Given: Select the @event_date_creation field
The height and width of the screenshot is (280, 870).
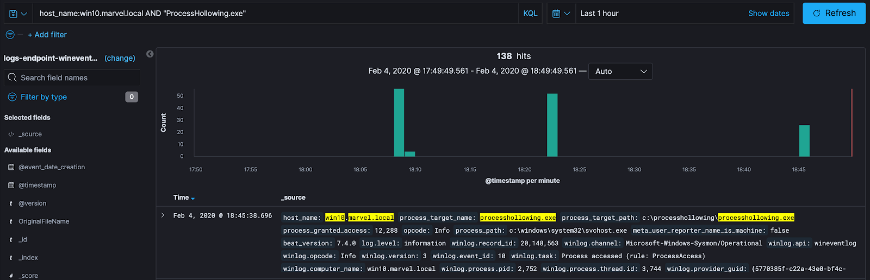Looking at the screenshot, I should [x=52, y=167].
